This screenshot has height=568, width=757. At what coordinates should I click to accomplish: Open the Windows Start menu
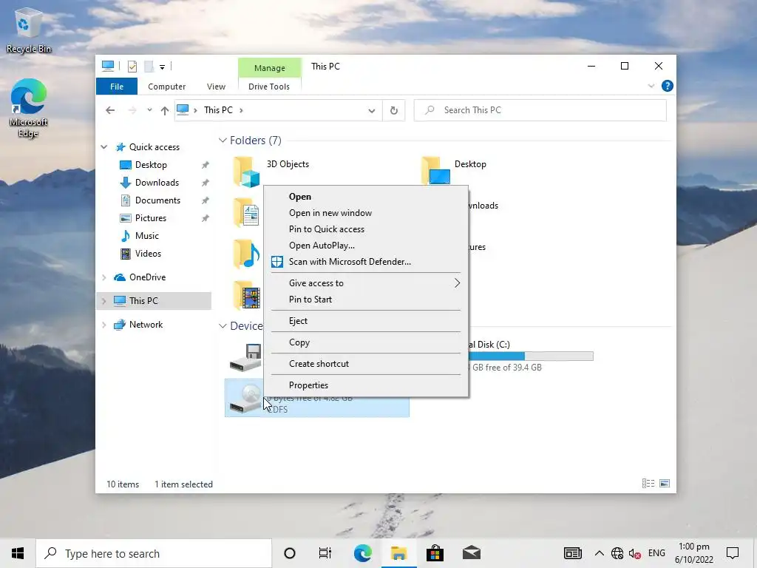coord(18,553)
